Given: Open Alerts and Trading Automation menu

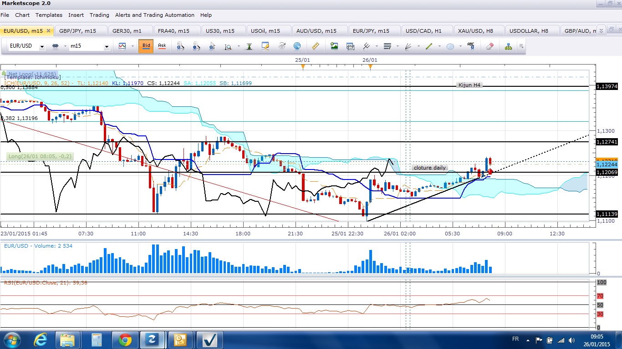Looking at the screenshot, I should coord(155,15).
